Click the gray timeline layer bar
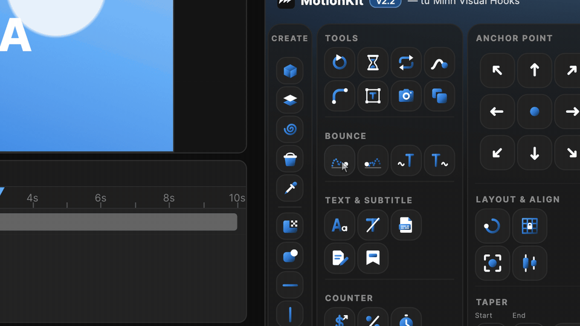The height and width of the screenshot is (326, 580). point(118,222)
